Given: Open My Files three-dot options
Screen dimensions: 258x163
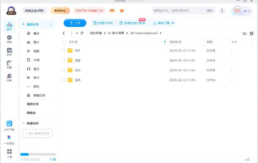Looking at the screenshot, I should coord(51,25).
